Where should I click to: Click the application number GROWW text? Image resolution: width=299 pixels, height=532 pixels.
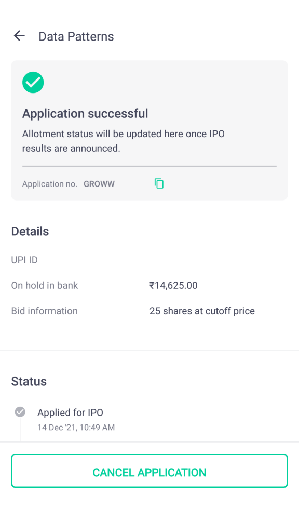[x=99, y=183]
